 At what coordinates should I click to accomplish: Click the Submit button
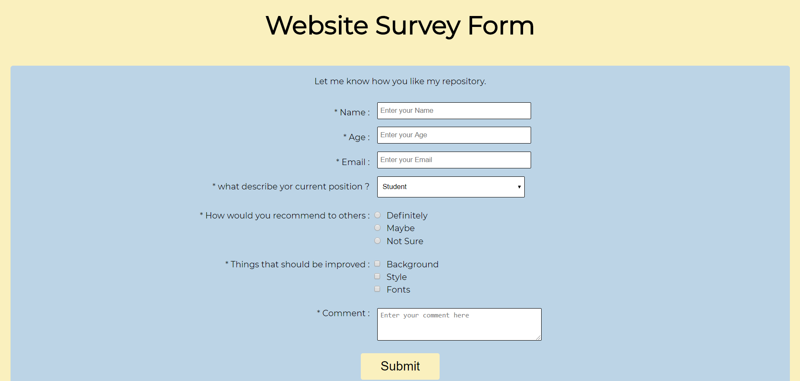400,366
